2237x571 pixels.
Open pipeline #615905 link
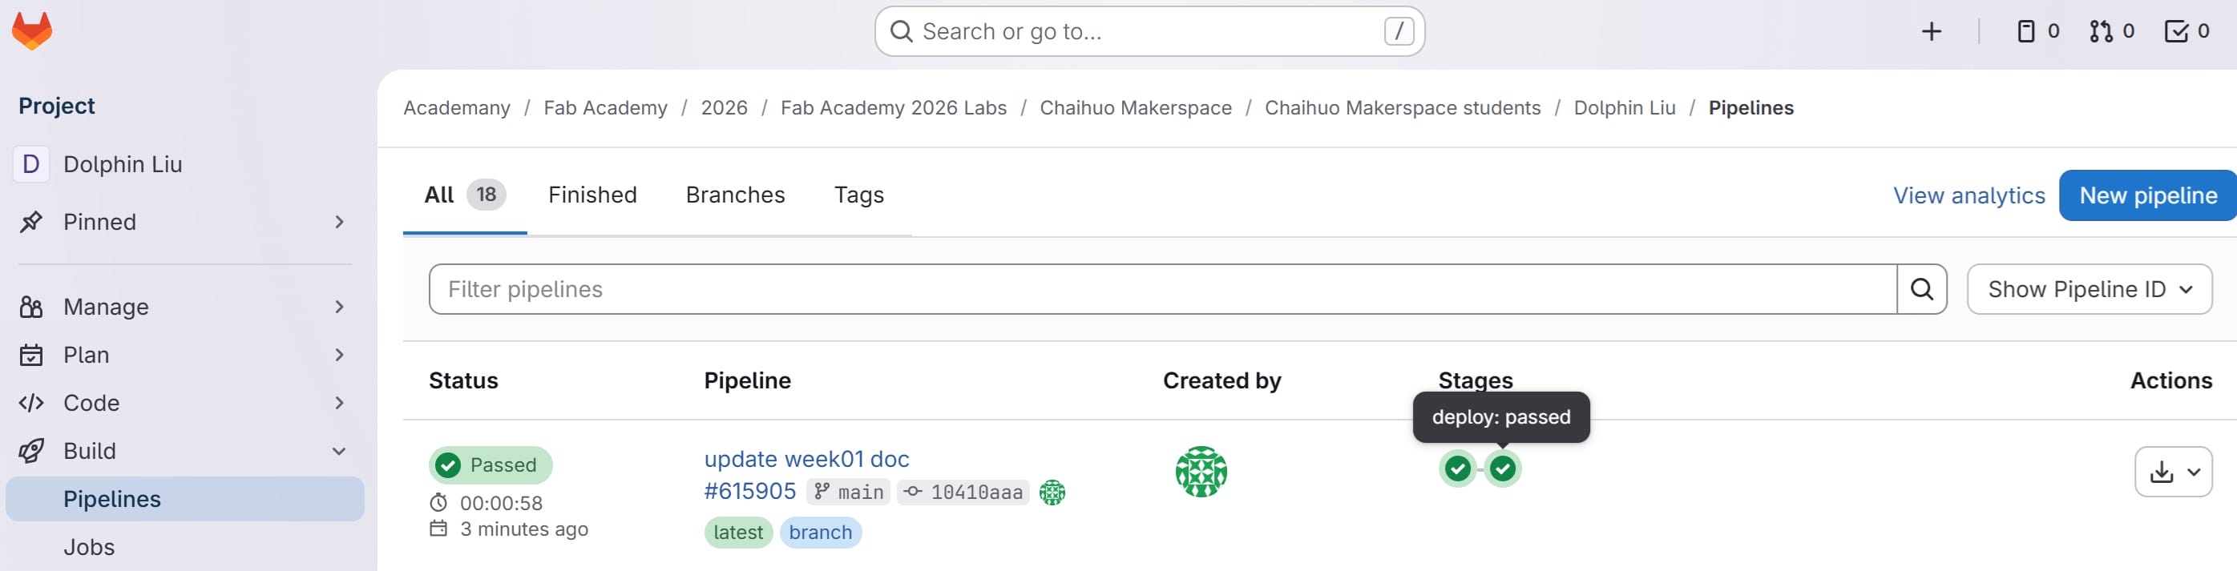[749, 491]
